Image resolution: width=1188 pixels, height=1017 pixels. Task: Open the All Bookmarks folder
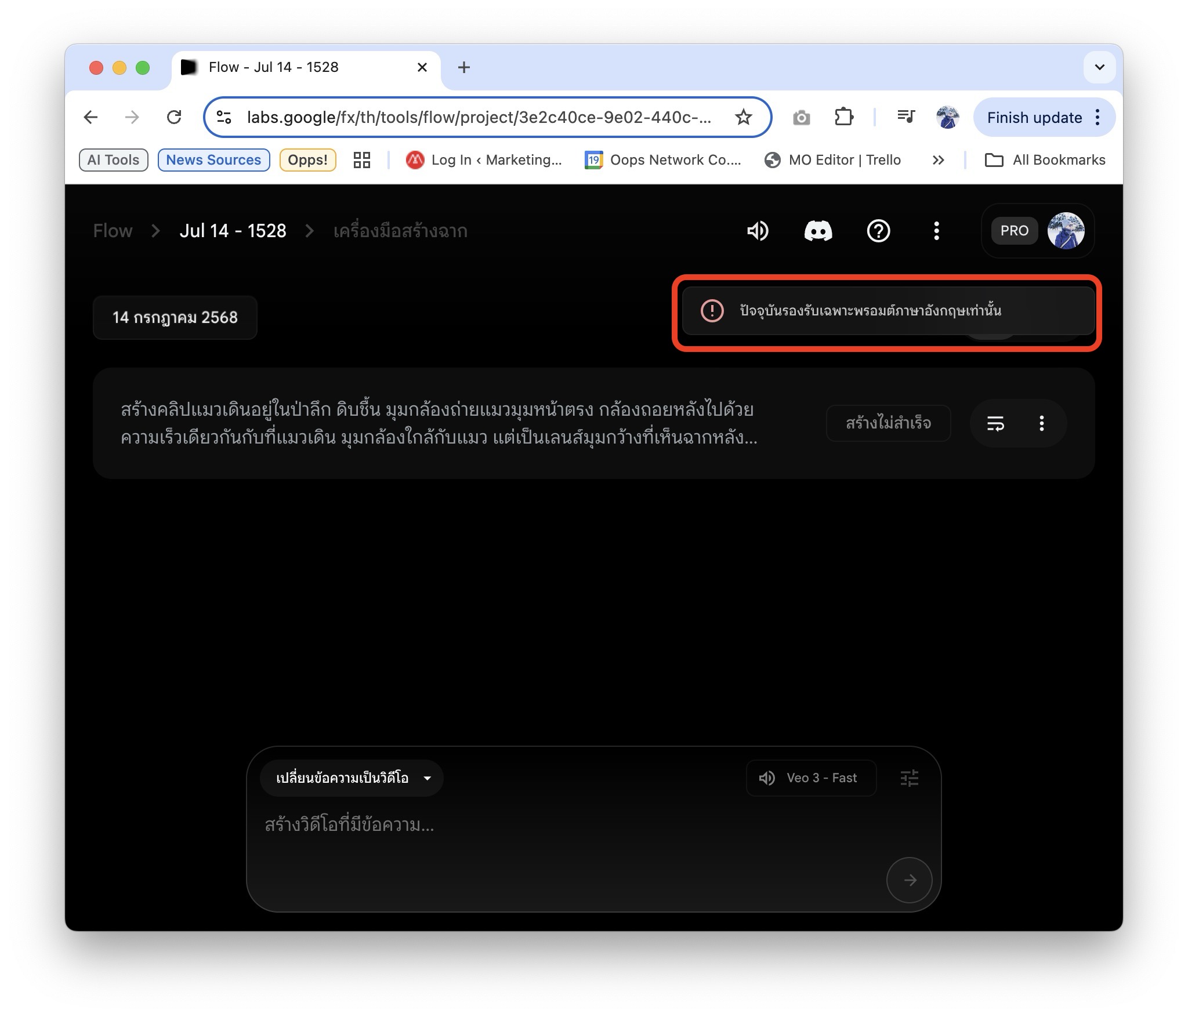coord(1045,160)
